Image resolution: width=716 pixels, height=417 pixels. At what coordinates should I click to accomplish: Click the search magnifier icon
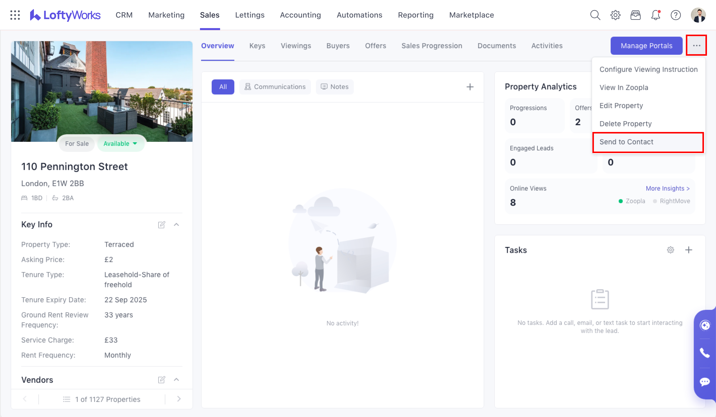coord(595,15)
